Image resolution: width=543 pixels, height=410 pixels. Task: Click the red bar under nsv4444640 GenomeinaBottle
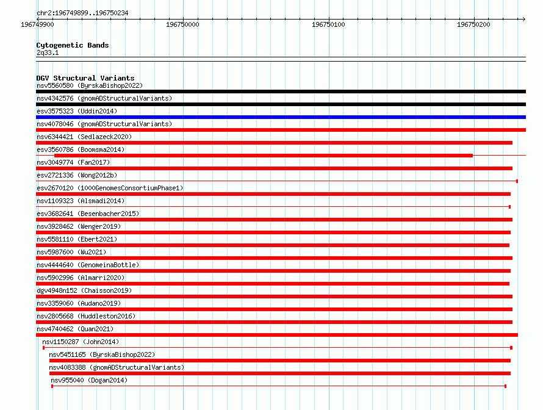273,271
